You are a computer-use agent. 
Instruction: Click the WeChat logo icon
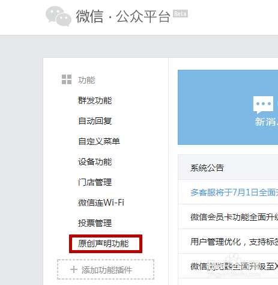(58, 16)
